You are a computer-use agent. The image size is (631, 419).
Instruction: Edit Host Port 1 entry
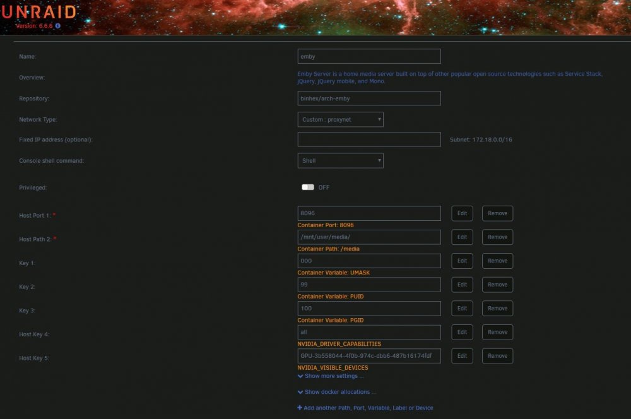(462, 213)
